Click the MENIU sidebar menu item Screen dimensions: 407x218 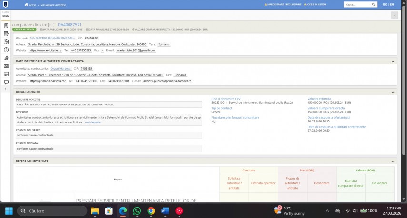[6, 15]
